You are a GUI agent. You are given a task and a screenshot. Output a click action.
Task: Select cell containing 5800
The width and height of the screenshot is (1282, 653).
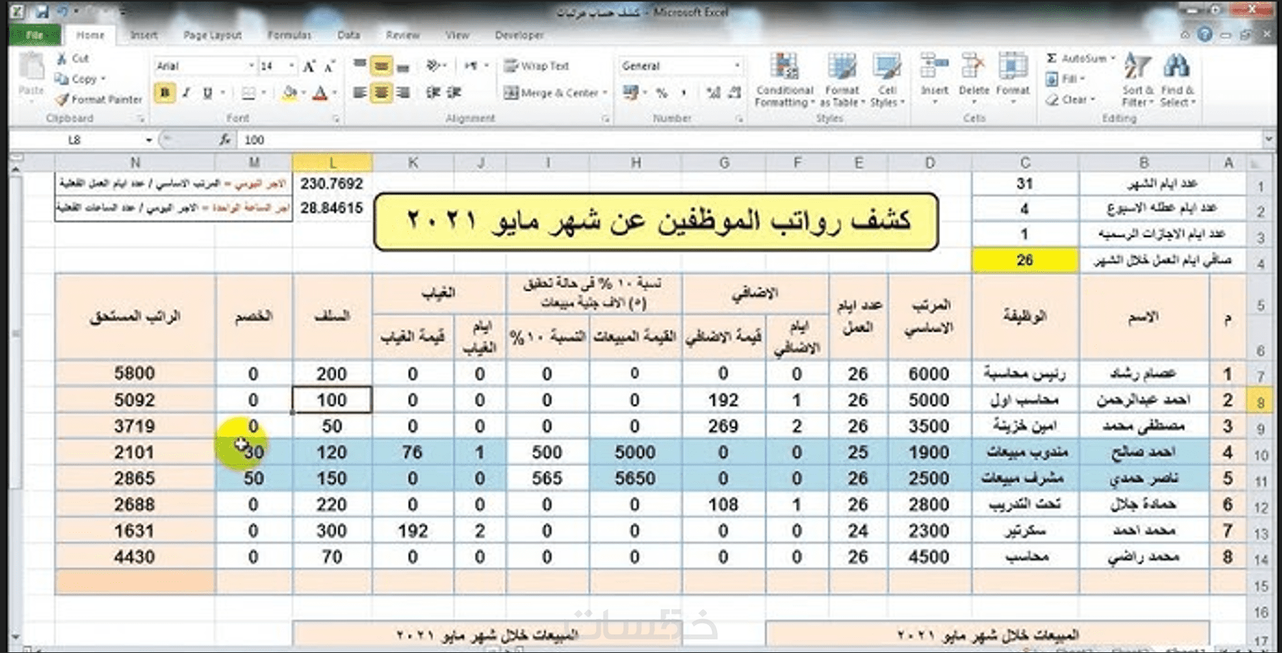point(135,374)
